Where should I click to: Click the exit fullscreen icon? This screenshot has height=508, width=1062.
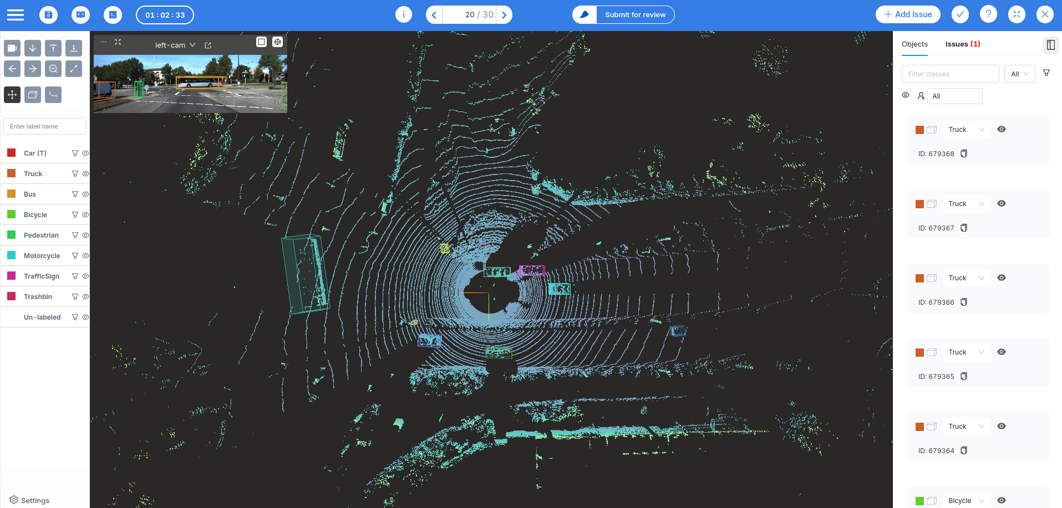(1017, 14)
